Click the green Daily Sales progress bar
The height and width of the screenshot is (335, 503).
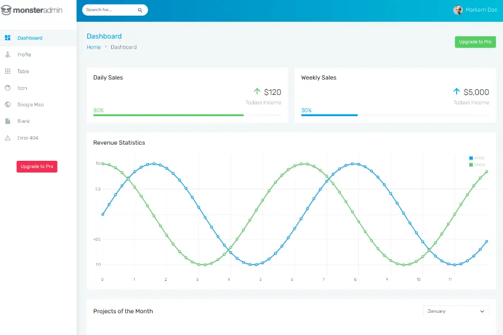coord(168,115)
